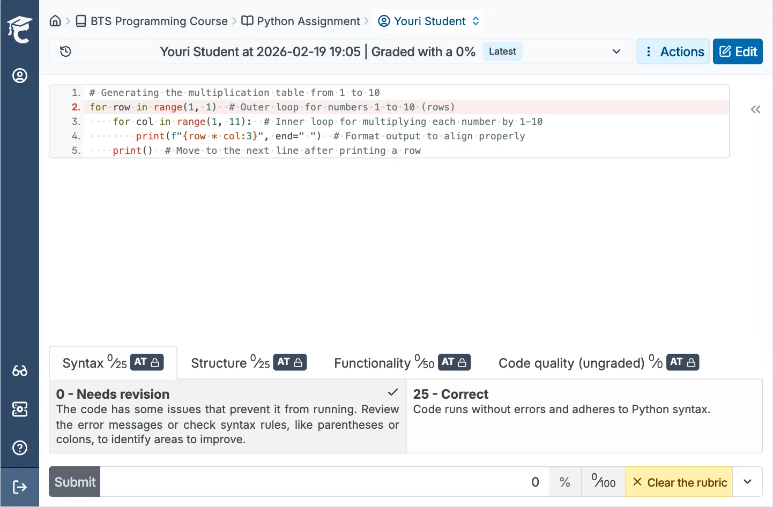Image resolution: width=773 pixels, height=507 pixels.
Task: Open the account profile icon in sidebar
Action: 20,76
